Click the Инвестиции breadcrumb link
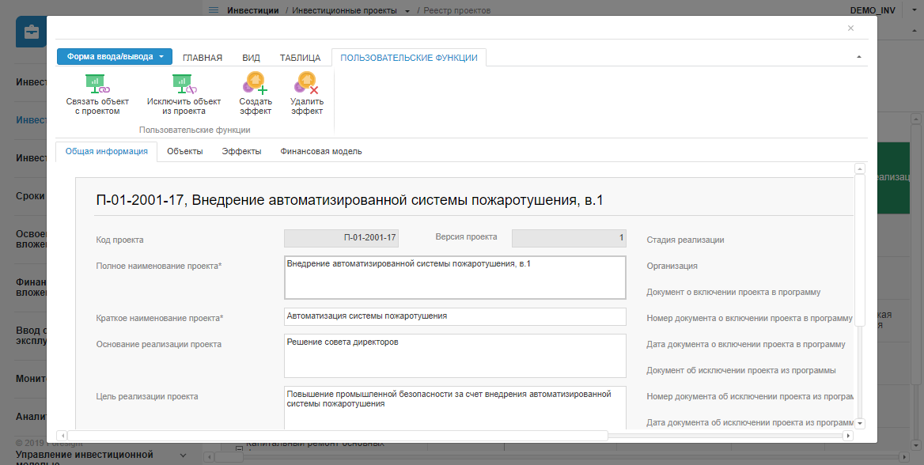The height and width of the screenshot is (465, 924). pos(253,10)
